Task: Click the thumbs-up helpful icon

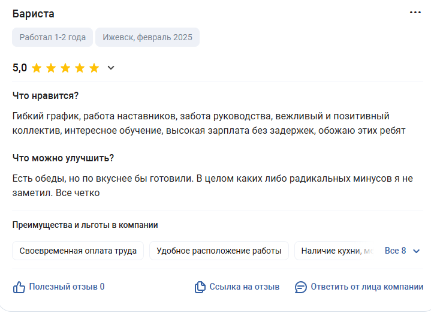Action: pyautogui.click(x=19, y=287)
